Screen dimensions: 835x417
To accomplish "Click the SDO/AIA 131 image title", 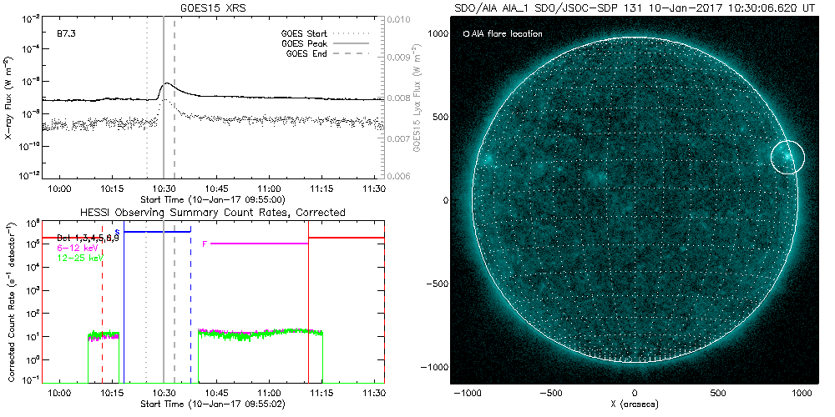I will click(636, 8).
